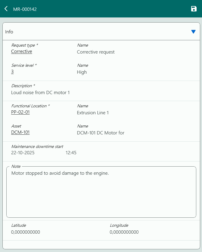
Task: Click the downtime start time 12:45
Action: click(x=71, y=153)
